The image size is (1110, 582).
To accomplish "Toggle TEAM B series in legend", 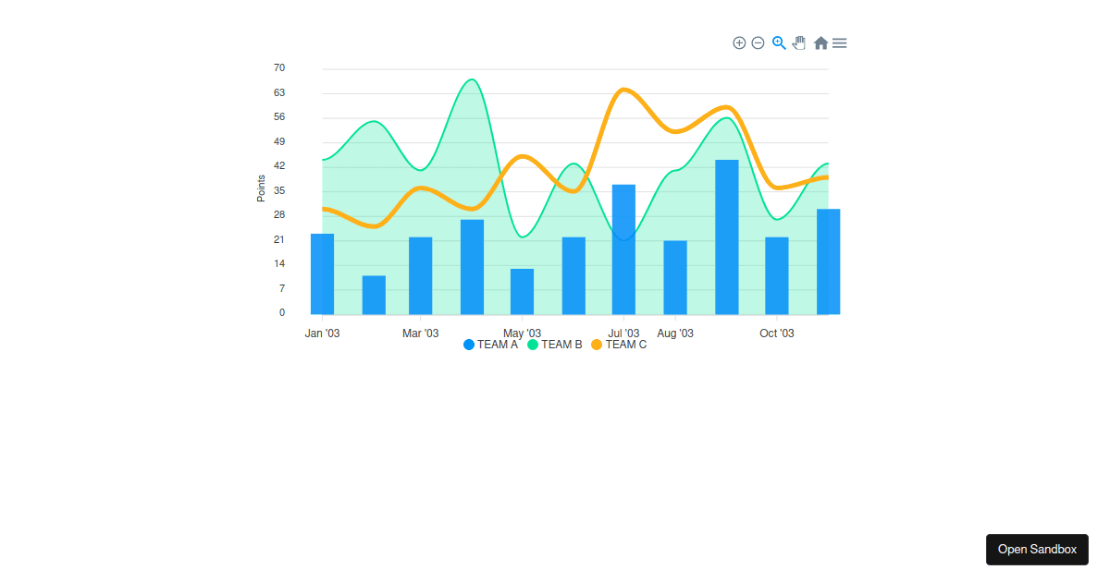I will [561, 345].
